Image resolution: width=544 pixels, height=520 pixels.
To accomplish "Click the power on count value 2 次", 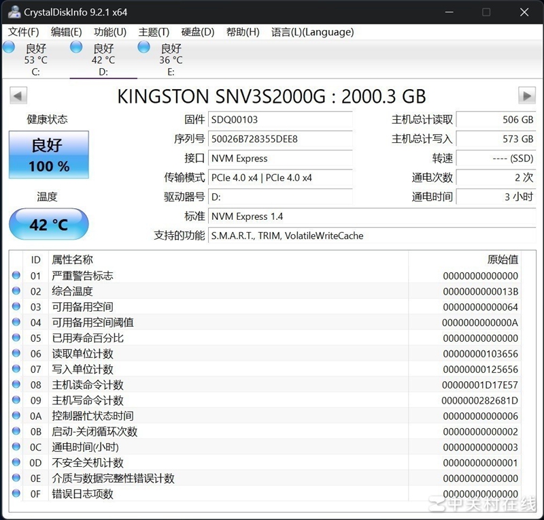I will (496, 178).
